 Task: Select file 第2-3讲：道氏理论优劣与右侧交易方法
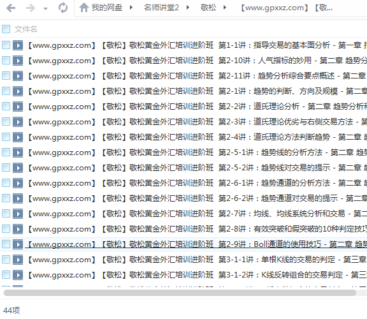click(x=197, y=122)
